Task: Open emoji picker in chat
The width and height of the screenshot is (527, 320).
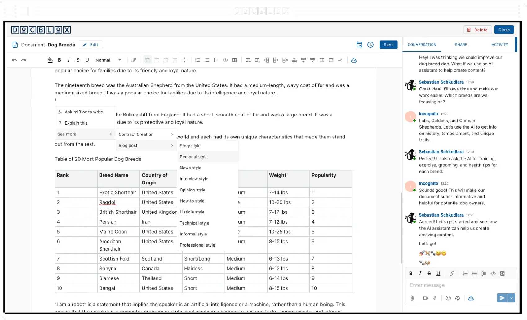Action: [x=448, y=298]
